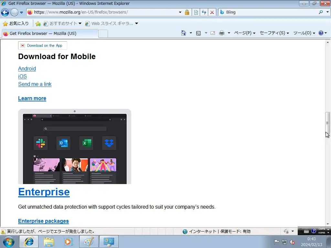The width and height of the screenshot is (331, 248).
Task: Click the Print toolbar icon
Action: [222, 33]
